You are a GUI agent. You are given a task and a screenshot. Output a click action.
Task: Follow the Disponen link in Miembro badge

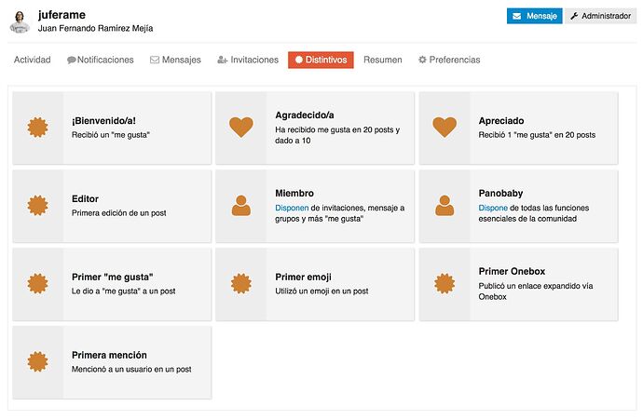coord(292,208)
